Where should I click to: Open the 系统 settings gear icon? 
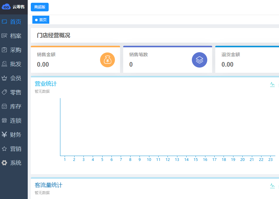point(4,163)
